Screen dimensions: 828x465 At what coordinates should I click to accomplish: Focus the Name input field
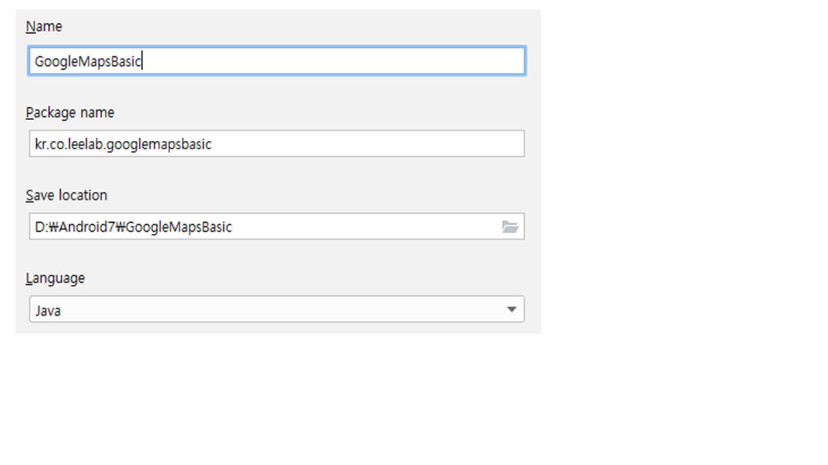(x=276, y=61)
